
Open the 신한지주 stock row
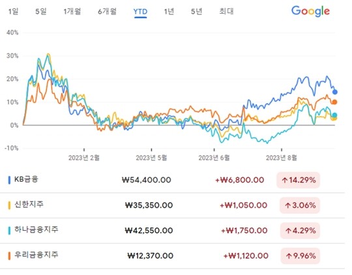coord(172,205)
